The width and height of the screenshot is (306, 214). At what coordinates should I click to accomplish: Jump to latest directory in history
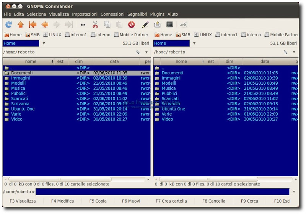(69, 24)
